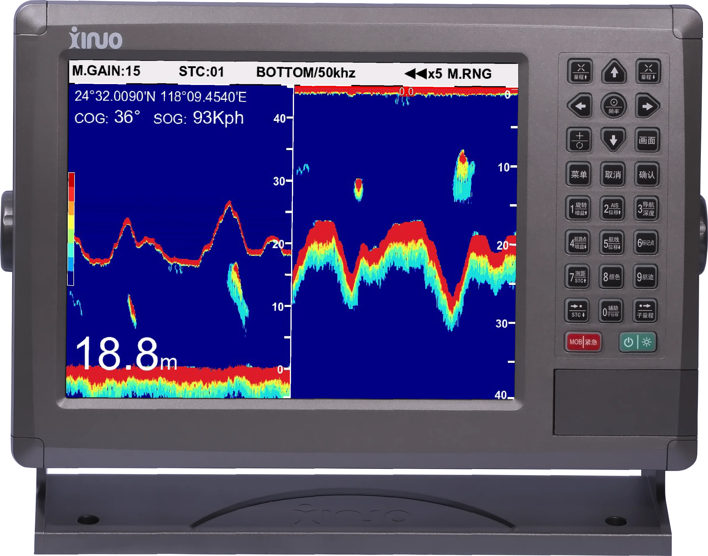Viewport: 708px width, 556px height.
Task: Open the menu with 菜单 key
Action: (579, 174)
